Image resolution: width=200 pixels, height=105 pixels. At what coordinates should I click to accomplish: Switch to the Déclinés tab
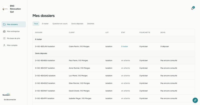click(91, 24)
